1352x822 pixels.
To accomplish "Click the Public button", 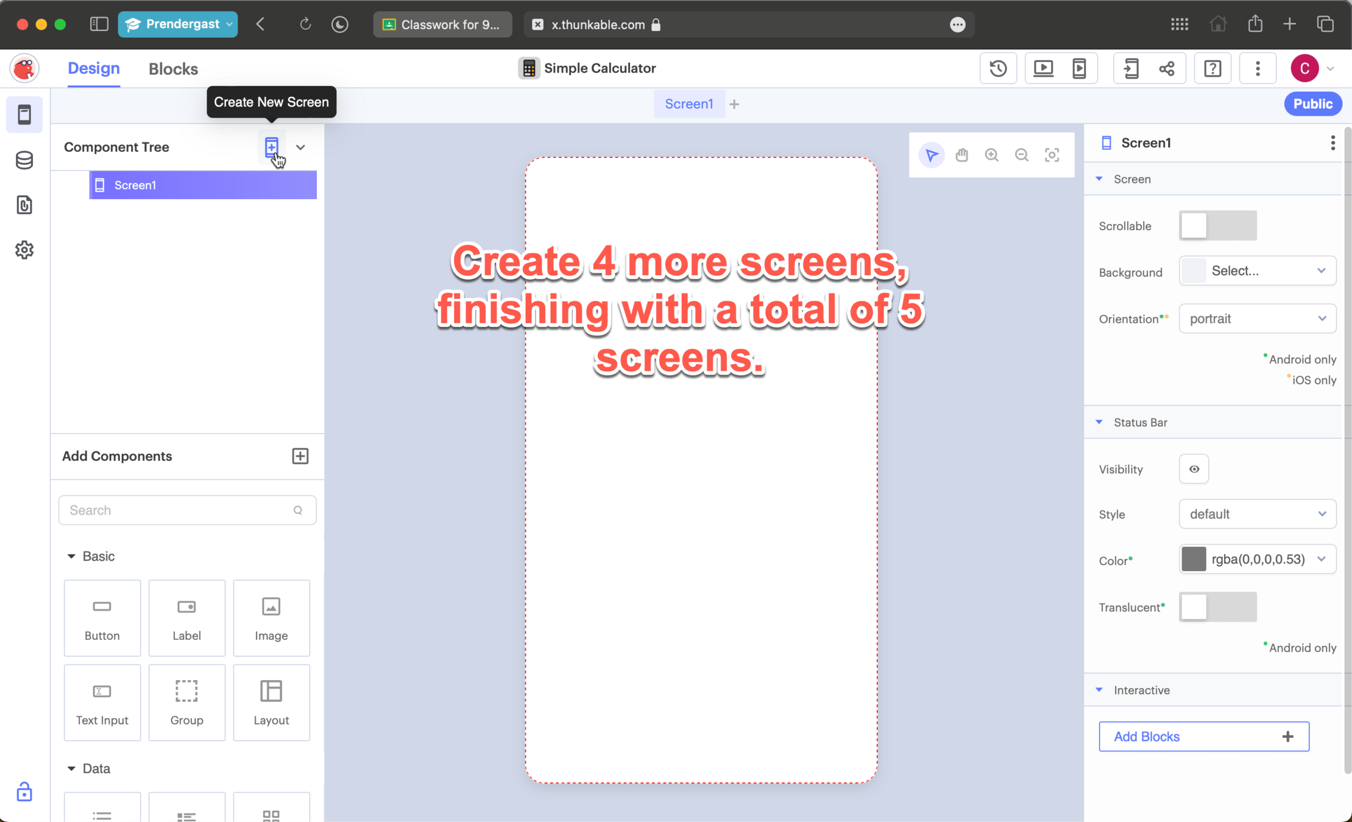I will tap(1312, 104).
